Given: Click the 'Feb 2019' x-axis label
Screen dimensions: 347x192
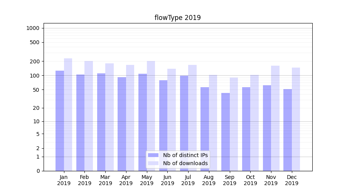Looking at the screenshot, I should tap(84, 180).
